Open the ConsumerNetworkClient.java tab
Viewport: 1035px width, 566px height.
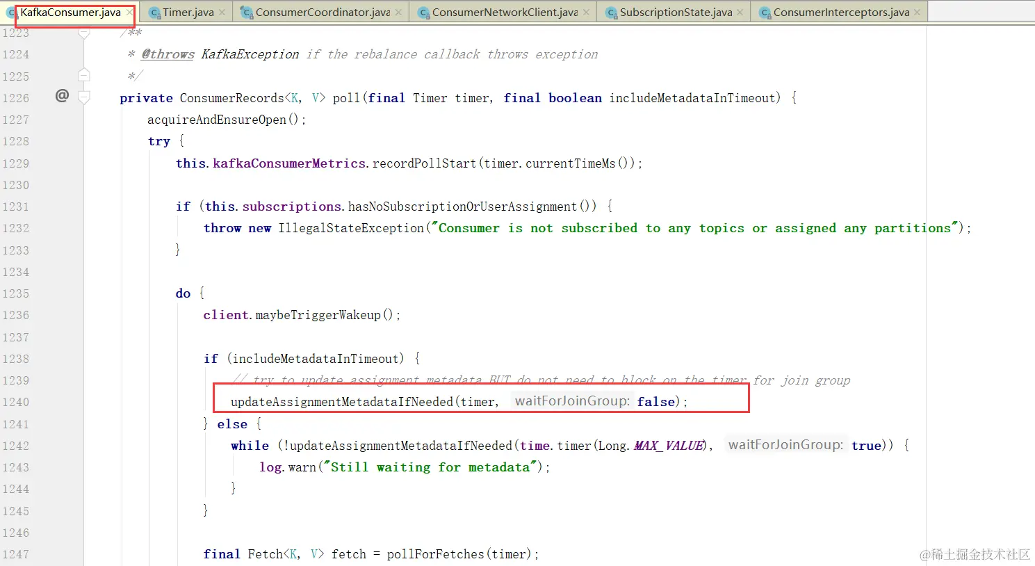tap(505, 13)
